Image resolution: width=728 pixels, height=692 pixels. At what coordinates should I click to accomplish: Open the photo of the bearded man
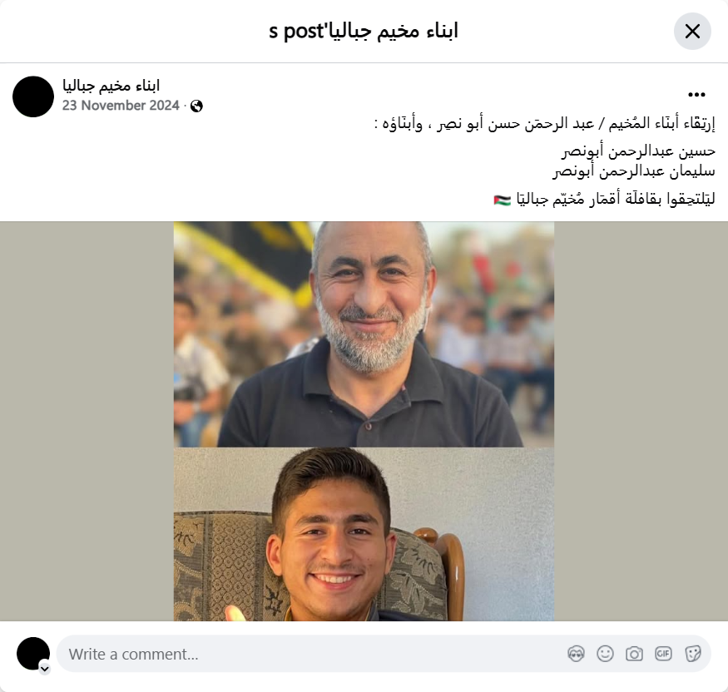[364, 334]
